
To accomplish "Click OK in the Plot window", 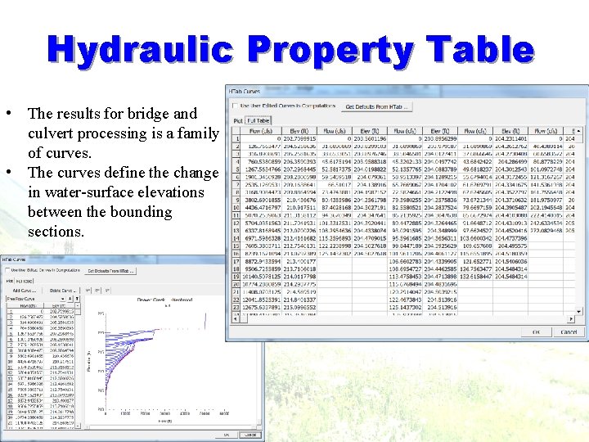I will click(x=227, y=435).
